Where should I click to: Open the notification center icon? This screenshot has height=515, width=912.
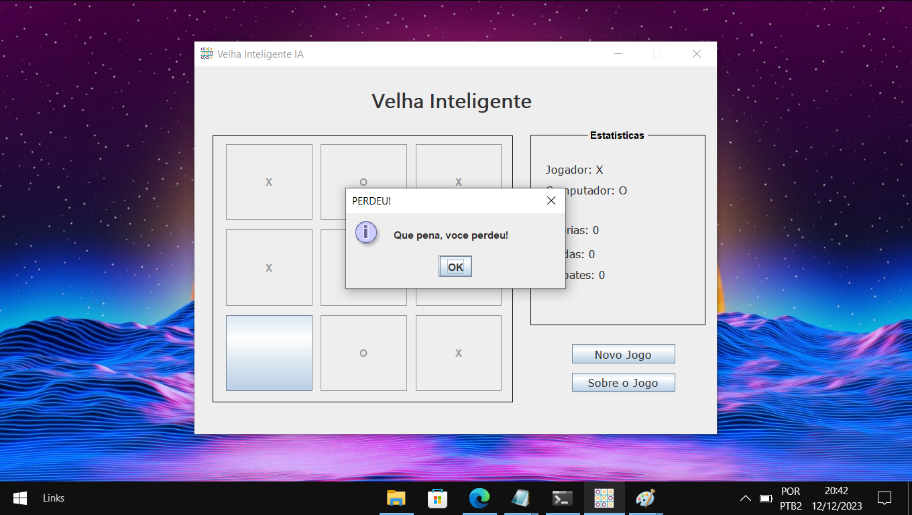point(885,498)
